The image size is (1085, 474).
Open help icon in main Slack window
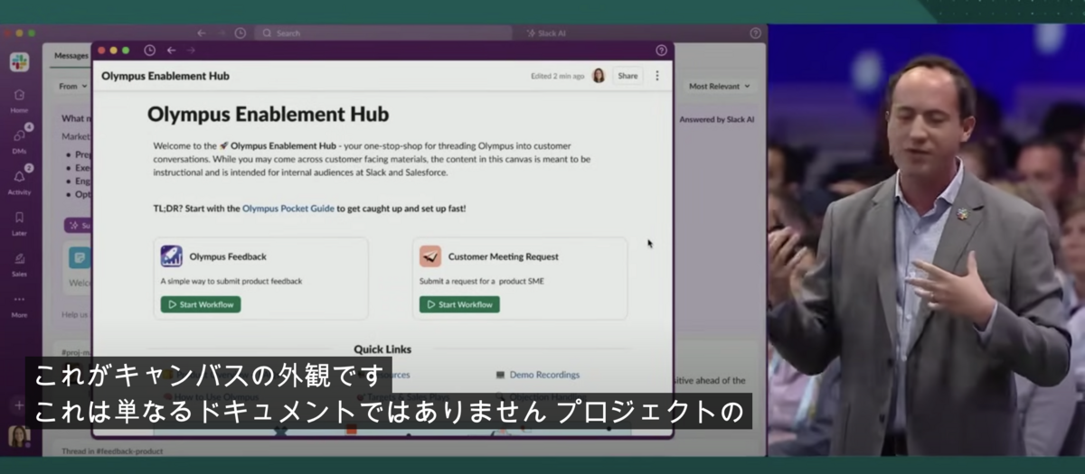coord(756,33)
